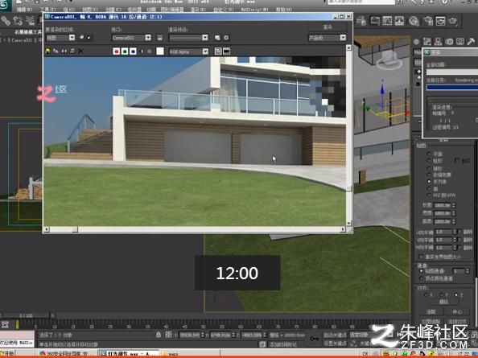478x358 pixels.
Task: Click the 自动关键点 Auto Key button
Action: point(335,335)
